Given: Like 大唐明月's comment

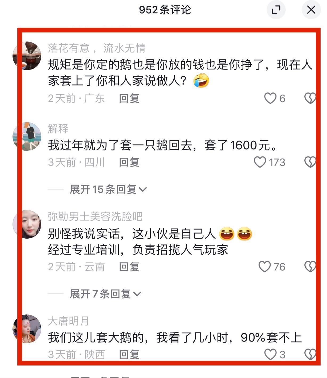Looking at the screenshot, I should (x=270, y=354).
